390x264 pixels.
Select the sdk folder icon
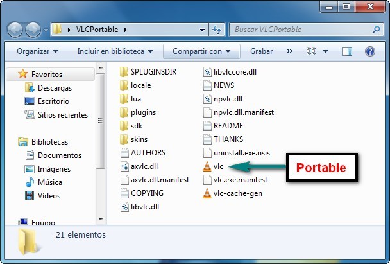tap(124, 126)
